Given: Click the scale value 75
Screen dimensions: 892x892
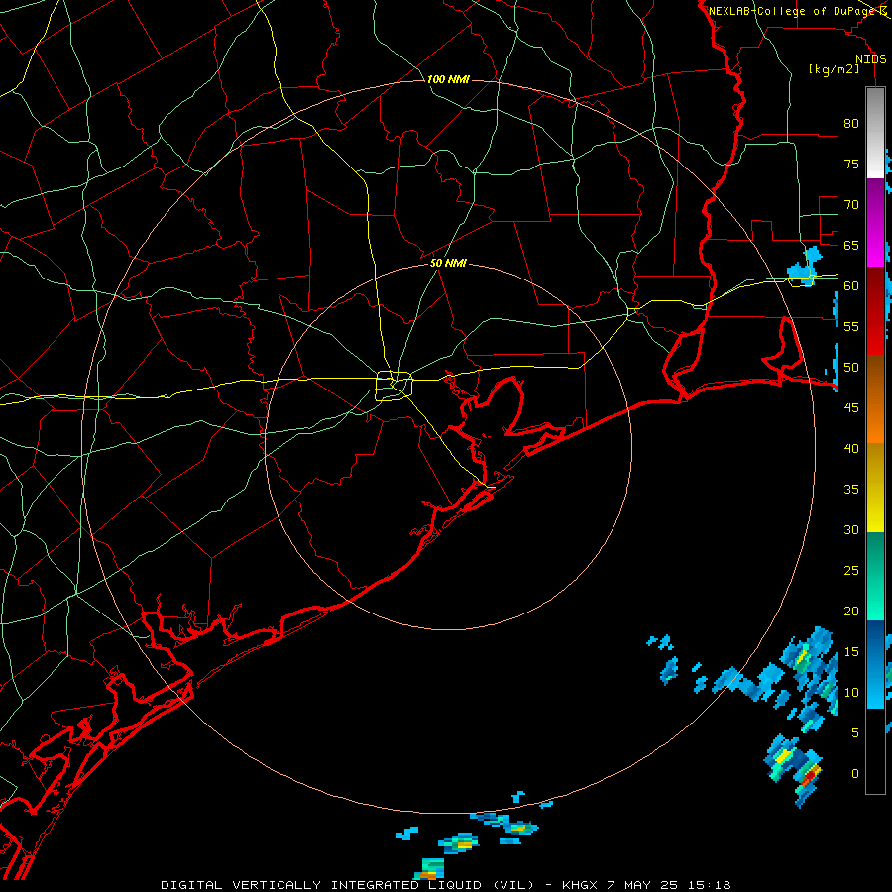Looking at the screenshot, I should click(x=851, y=165).
